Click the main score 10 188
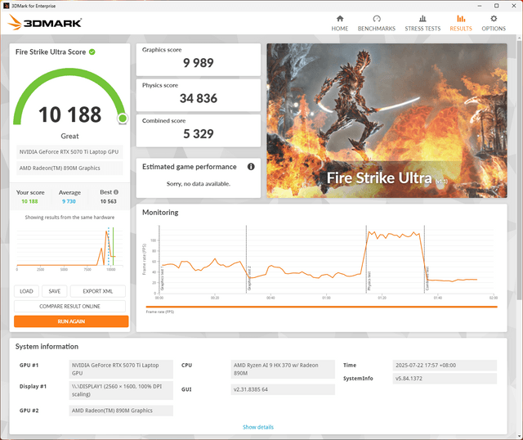Image resolution: width=523 pixels, height=440 pixels. click(x=69, y=114)
